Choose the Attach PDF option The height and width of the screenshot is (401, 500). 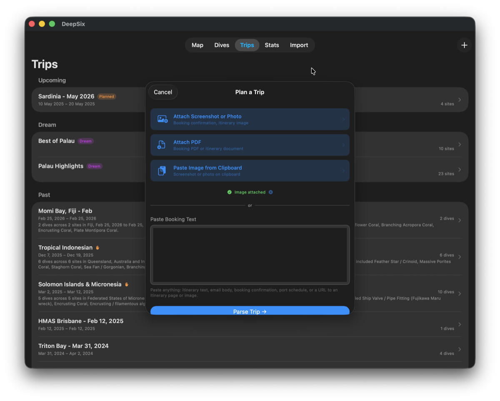tap(250, 145)
